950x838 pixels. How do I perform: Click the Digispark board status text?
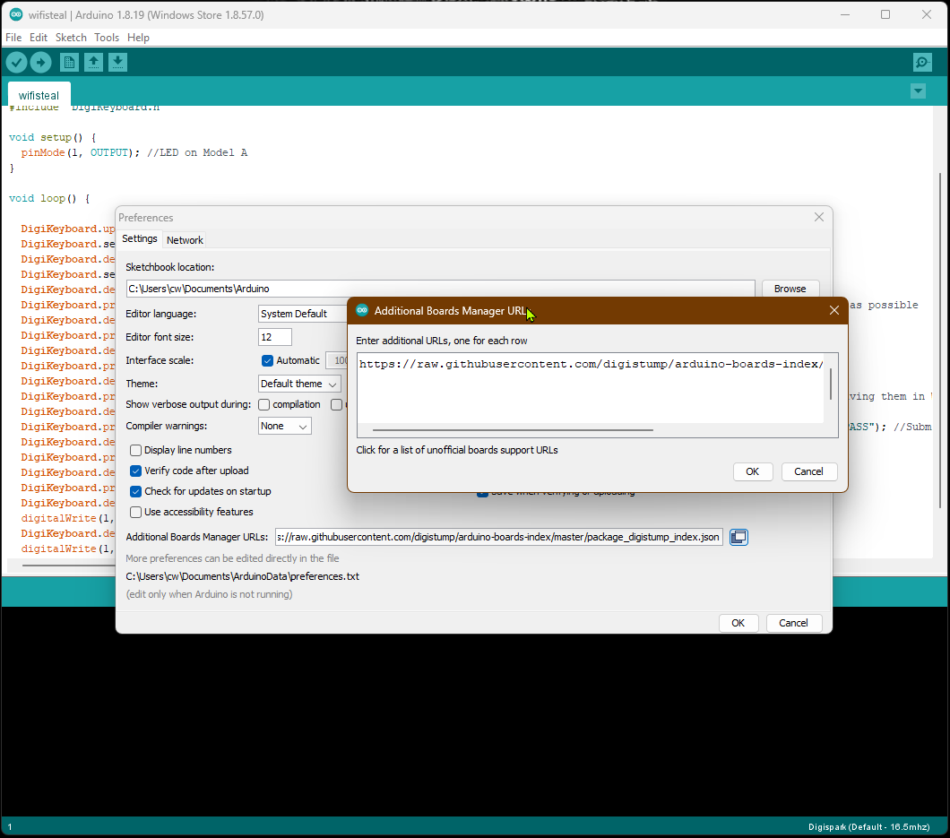click(x=868, y=827)
